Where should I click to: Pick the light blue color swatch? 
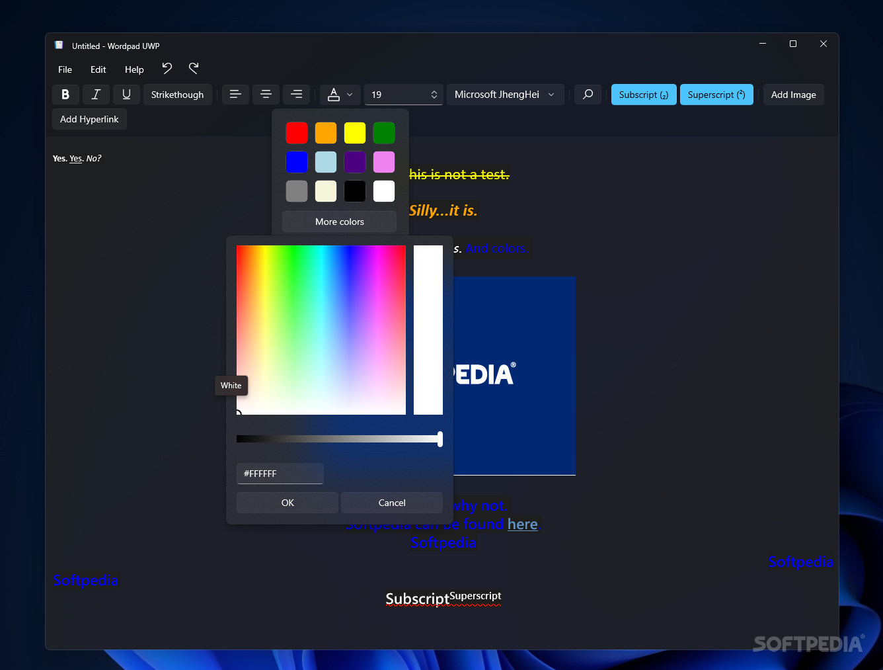pyautogui.click(x=326, y=162)
